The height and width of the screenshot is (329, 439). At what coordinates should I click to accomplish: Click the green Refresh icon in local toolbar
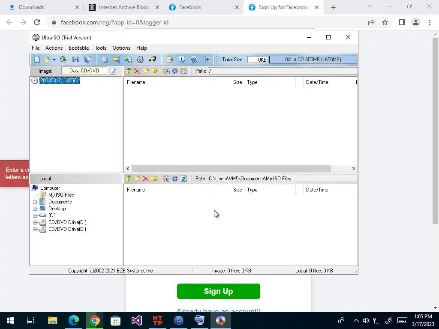[183, 179]
